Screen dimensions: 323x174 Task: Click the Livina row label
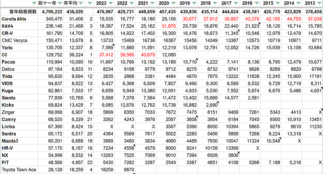(8, 127)
